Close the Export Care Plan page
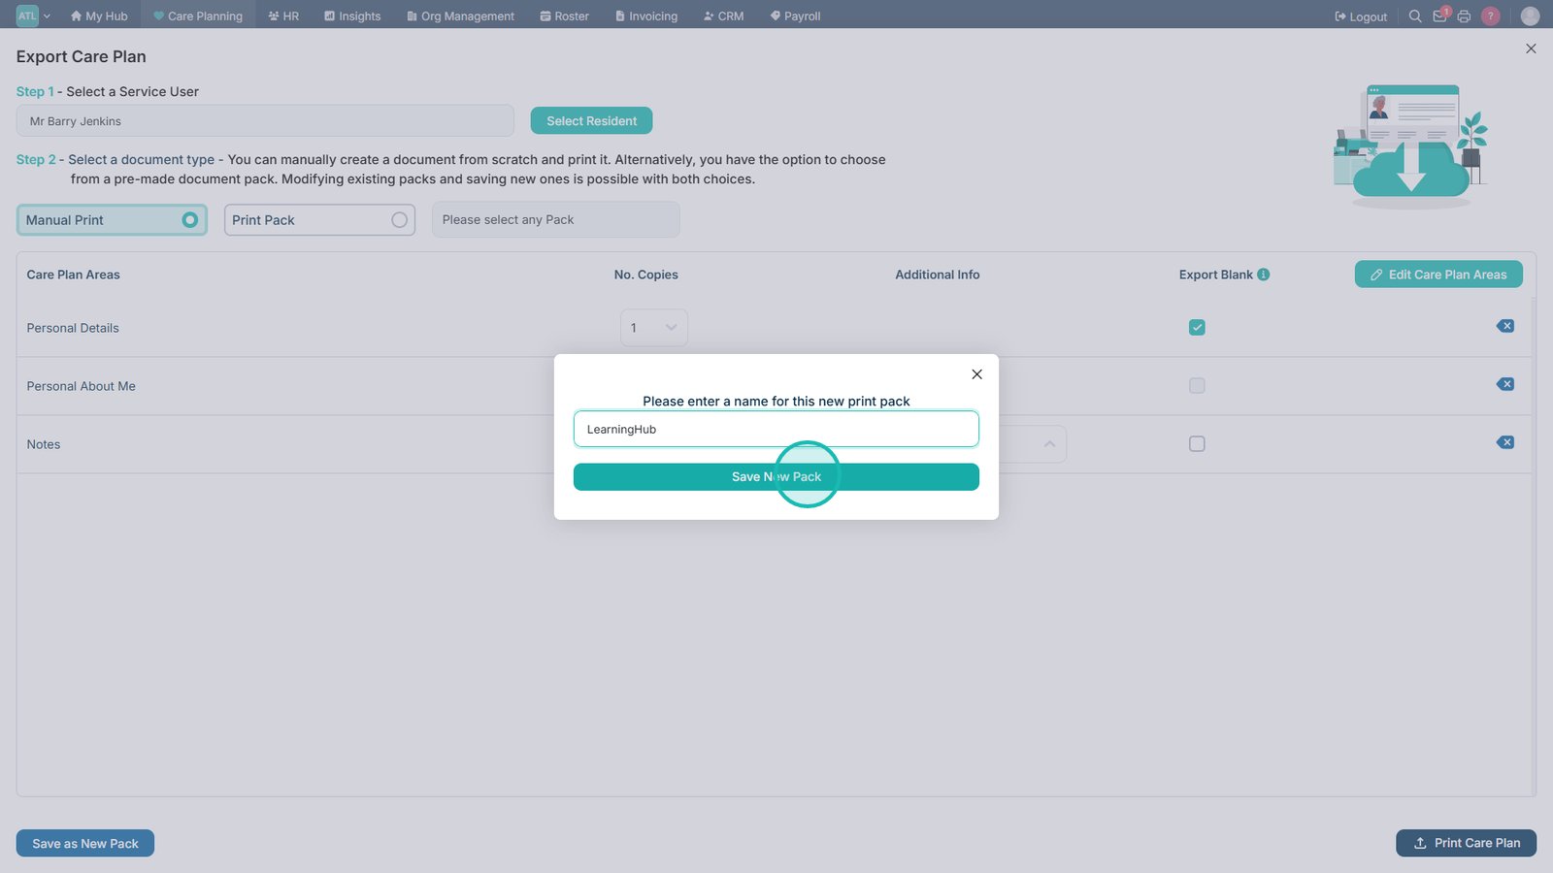The width and height of the screenshot is (1553, 873). pyautogui.click(x=1531, y=48)
